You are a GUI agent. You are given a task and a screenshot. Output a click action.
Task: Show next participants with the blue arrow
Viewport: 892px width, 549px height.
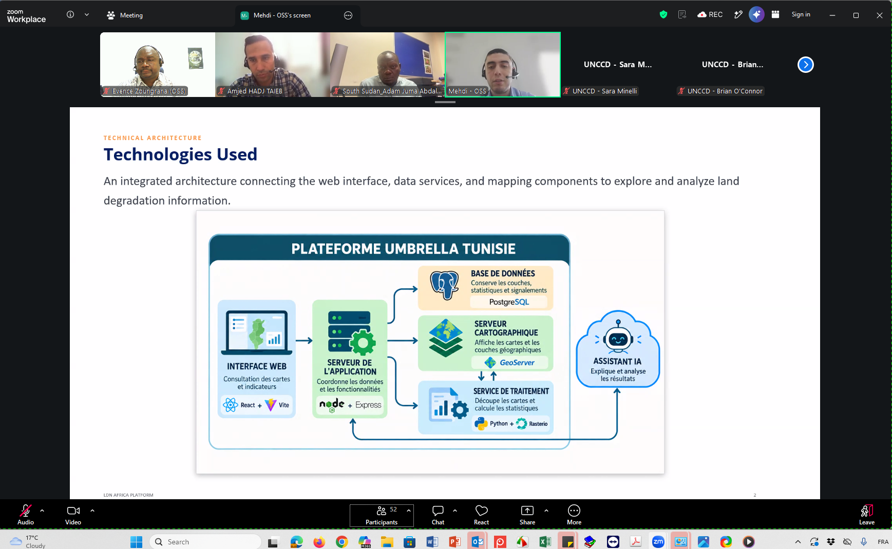tap(806, 65)
